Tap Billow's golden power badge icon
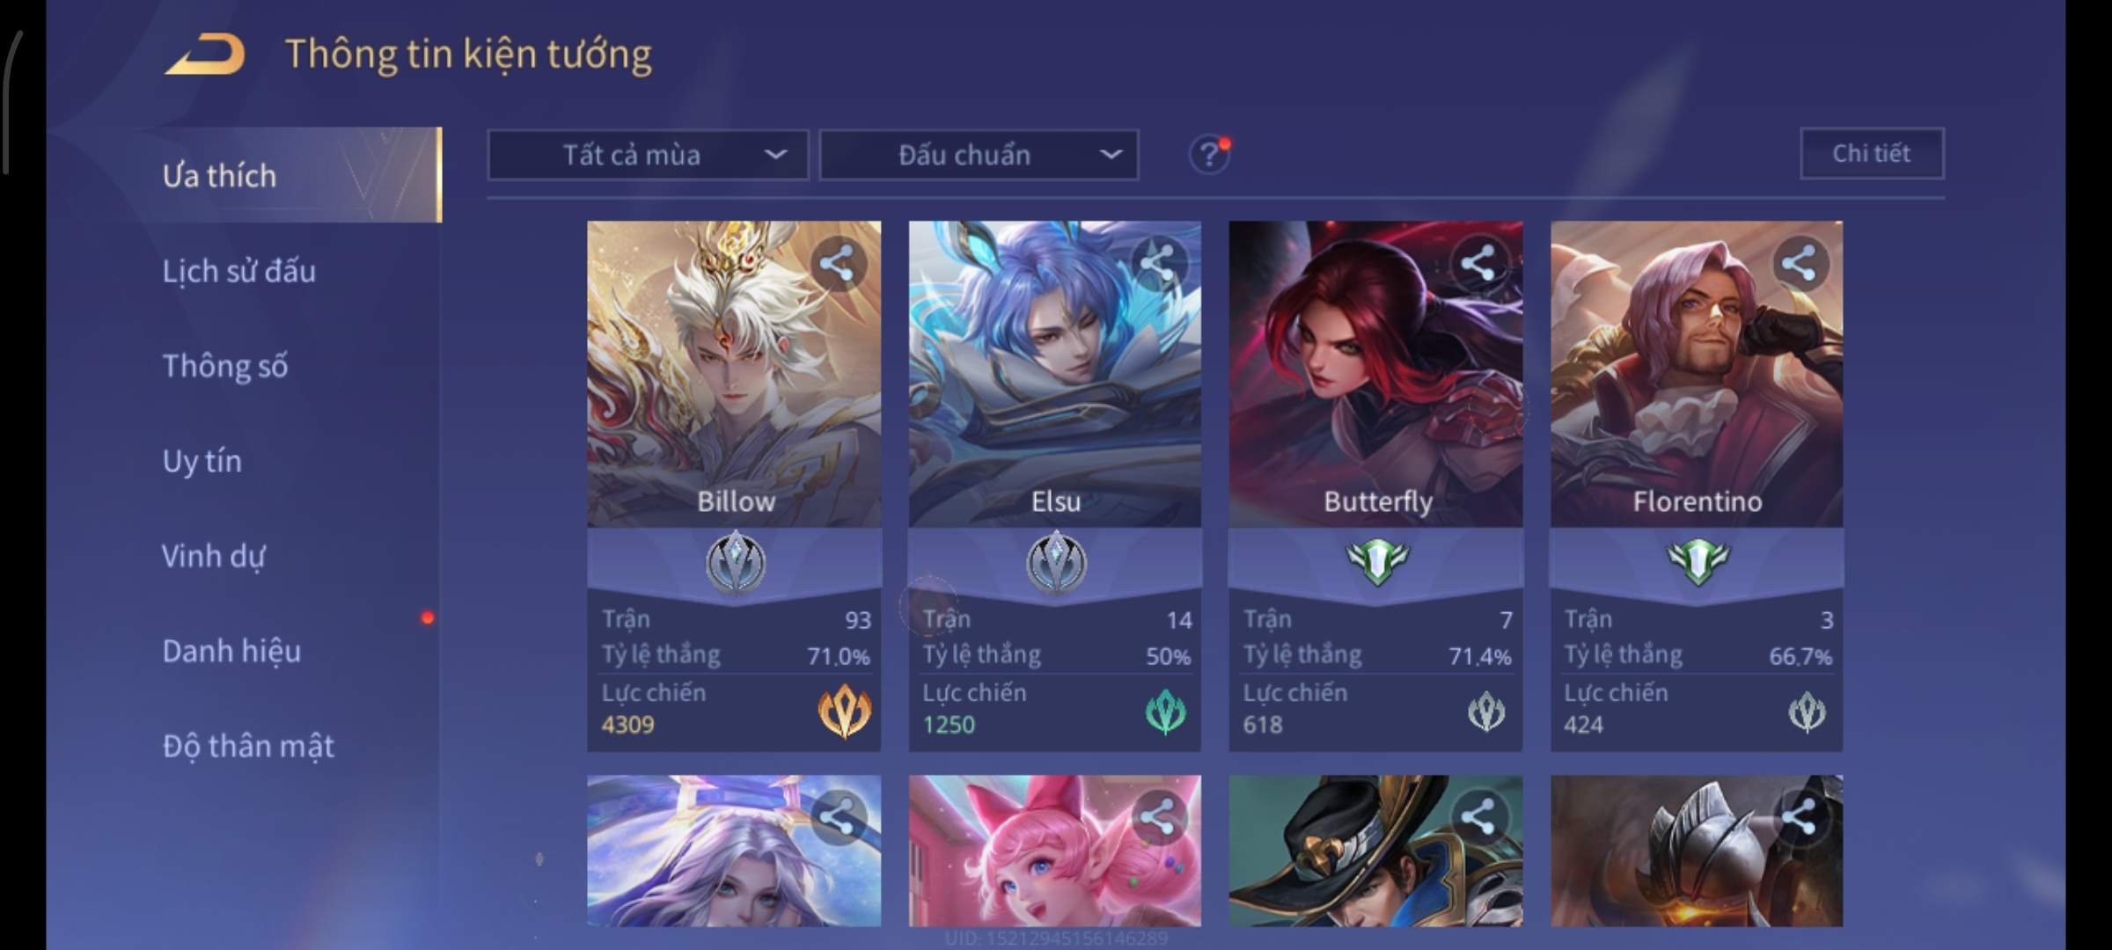Viewport: 2112px width, 950px height. tap(845, 711)
